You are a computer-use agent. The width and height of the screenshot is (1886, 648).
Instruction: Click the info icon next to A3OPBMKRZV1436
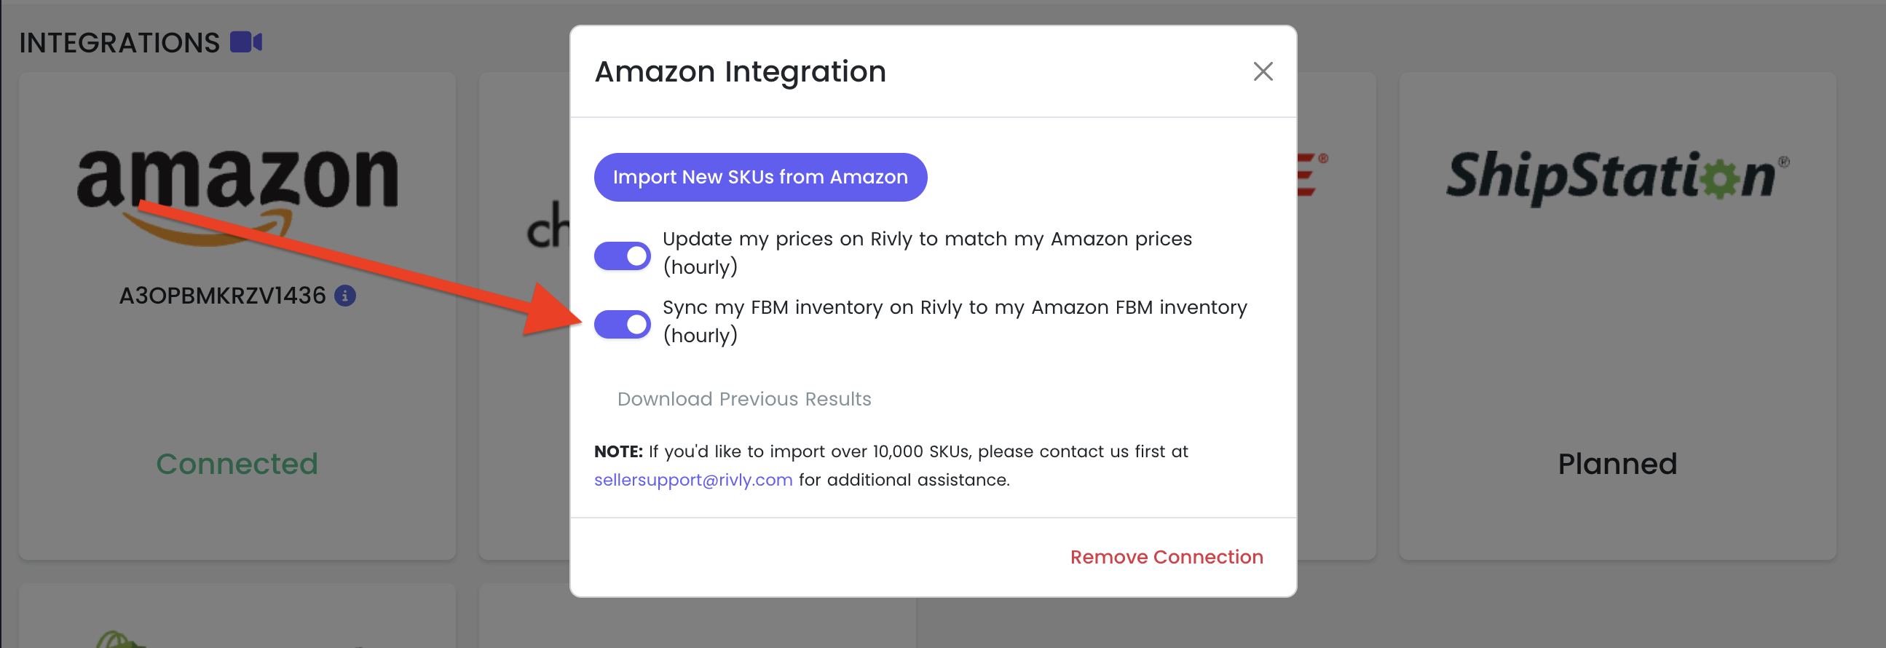[x=345, y=296]
